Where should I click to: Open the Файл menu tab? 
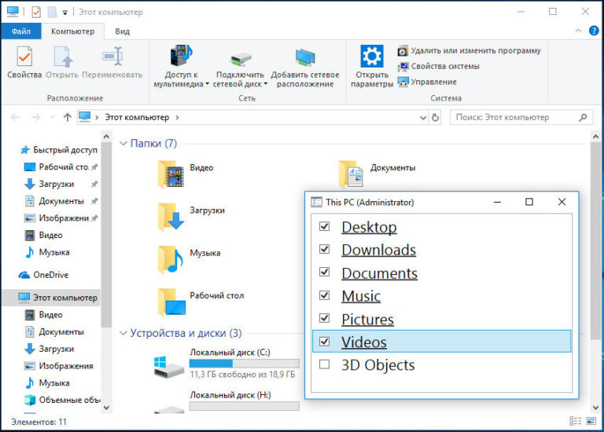(21, 31)
